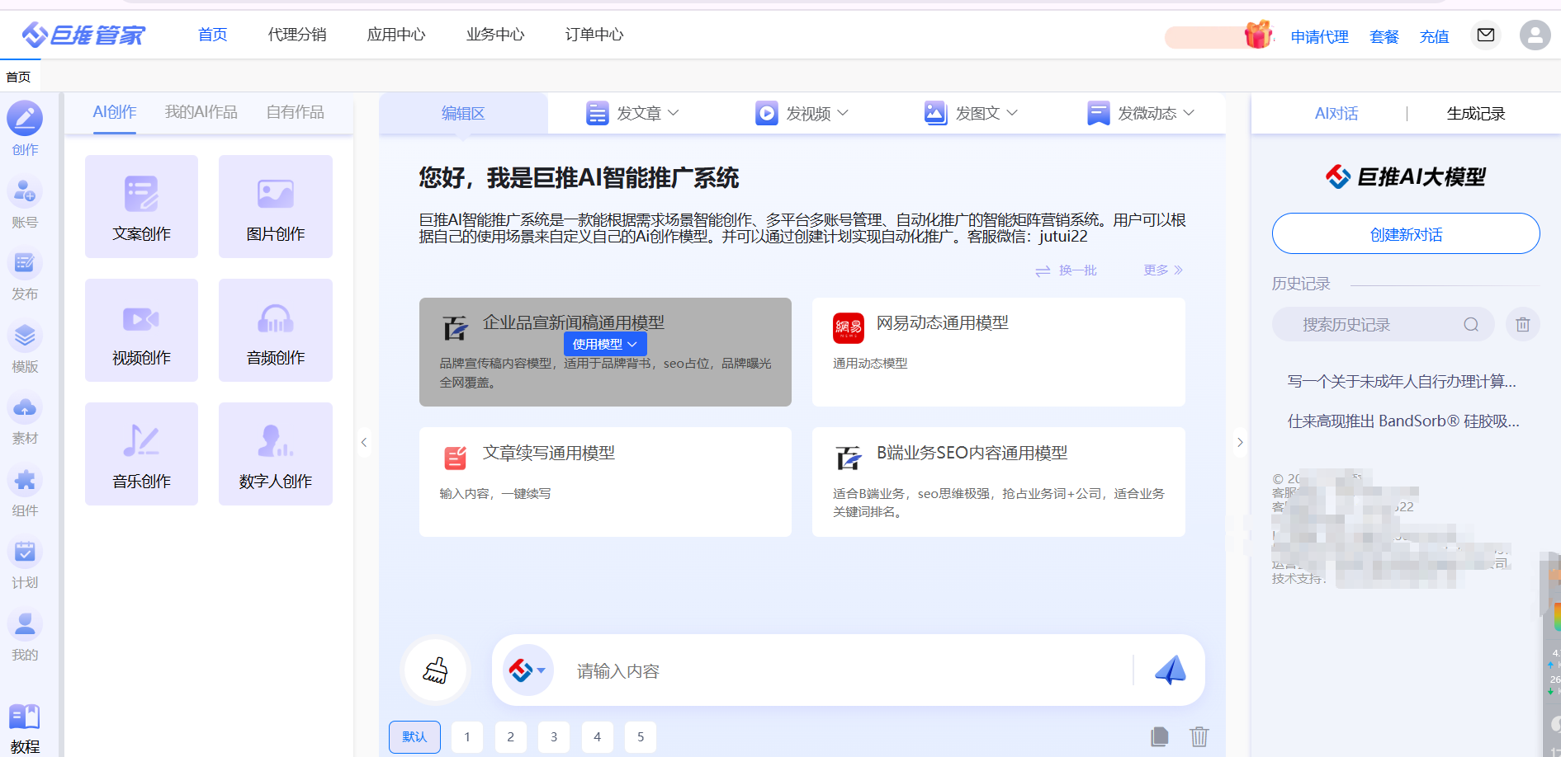This screenshot has width=1561, height=757.
Task: Select the 网易动态通用模型 card
Action: (999, 352)
